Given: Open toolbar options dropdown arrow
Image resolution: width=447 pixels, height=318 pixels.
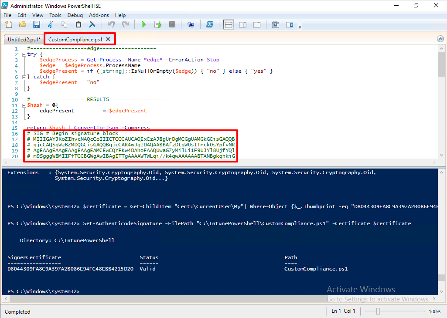Looking at the screenshot, I should pos(300,27).
